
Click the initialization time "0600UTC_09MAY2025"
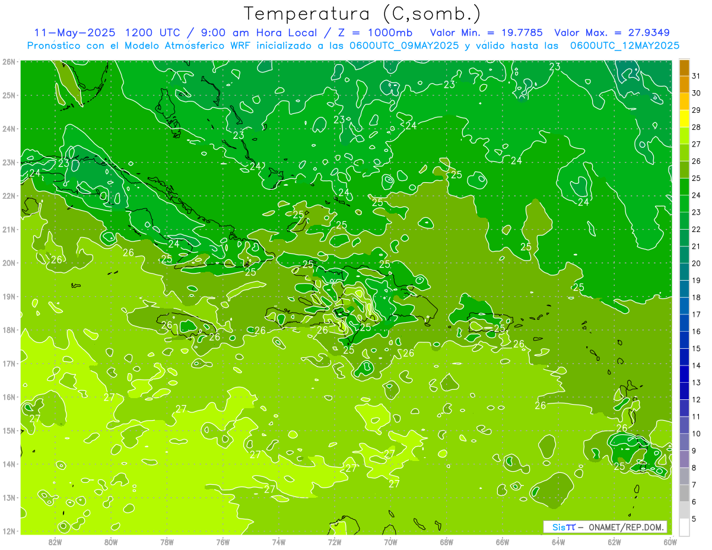(x=403, y=45)
